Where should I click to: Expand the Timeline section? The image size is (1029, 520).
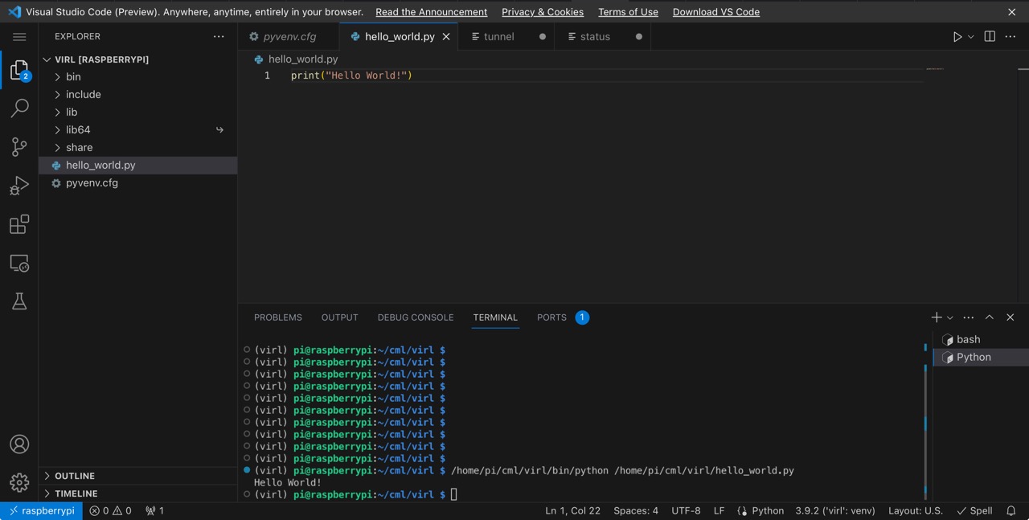coord(137,493)
